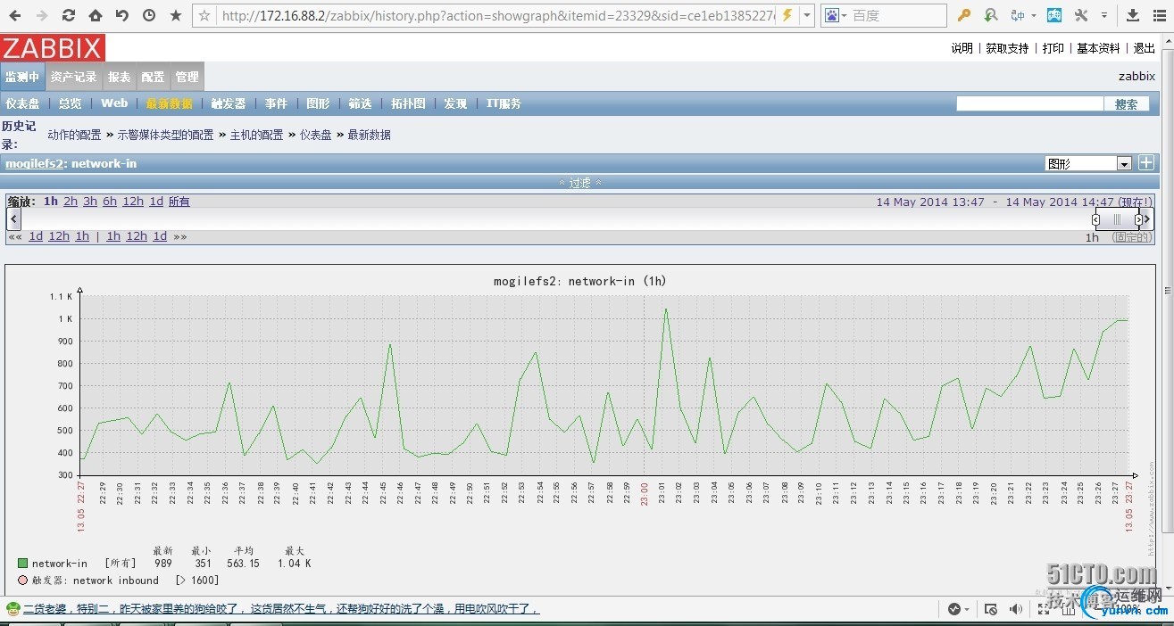The width and height of the screenshot is (1174, 626).
Task: Open the 发现 submenu item
Action: (x=455, y=103)
